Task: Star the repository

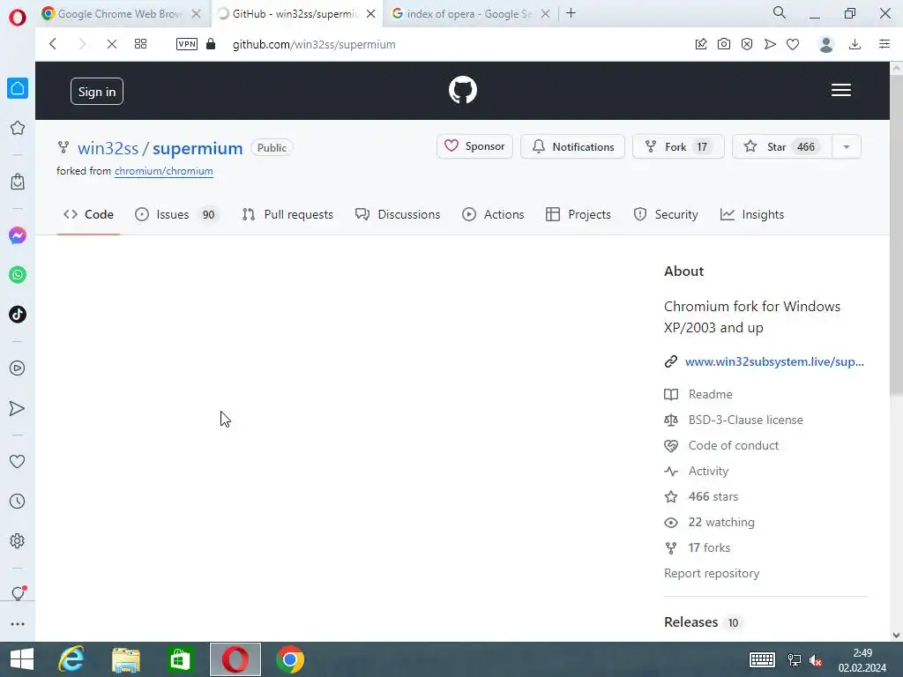Action: tap(782, 146)
